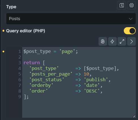
Task: Open the Posts type dropdown
Action: pos(71,19)
